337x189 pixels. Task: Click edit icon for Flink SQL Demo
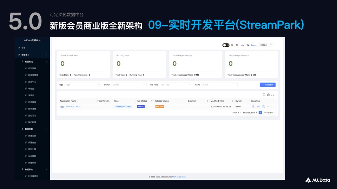253,106
